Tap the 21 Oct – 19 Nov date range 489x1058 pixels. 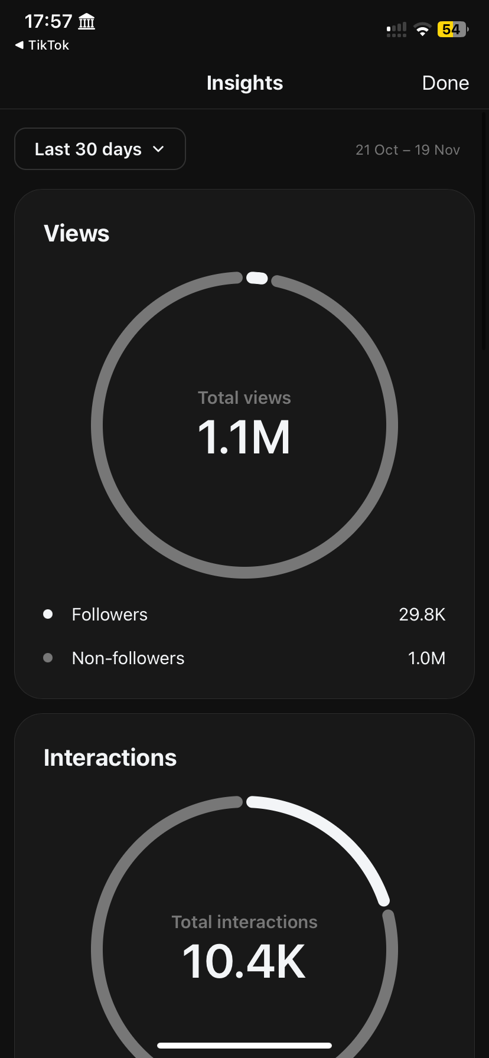407,150
